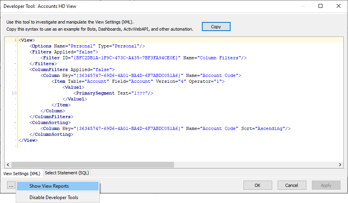Click the closing </Filters> tag
The image size is (348, 203).
43,64
